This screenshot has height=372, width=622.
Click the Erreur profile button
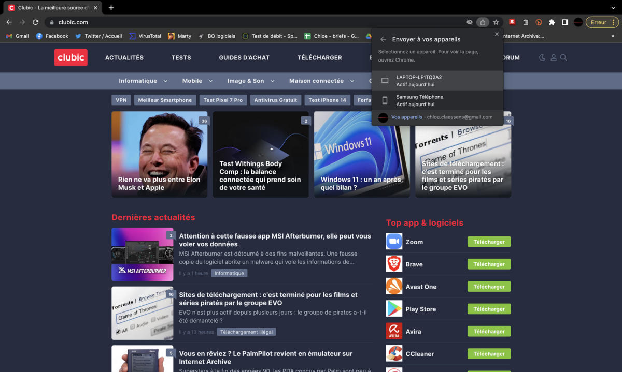tap(602, 22)
